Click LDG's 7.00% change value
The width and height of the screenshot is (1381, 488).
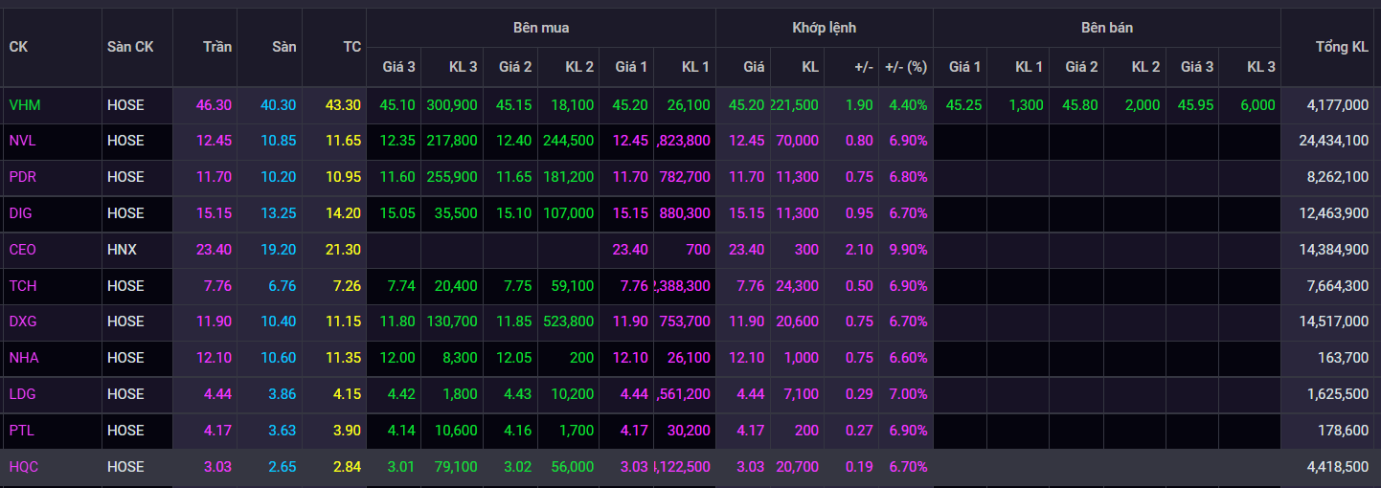[908, 394]
